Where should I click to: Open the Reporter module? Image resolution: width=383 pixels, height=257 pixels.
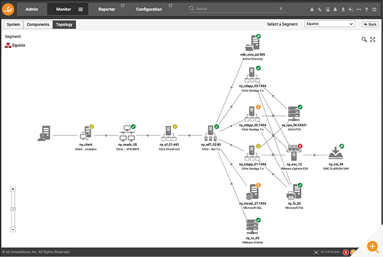[x=107, y=9]
